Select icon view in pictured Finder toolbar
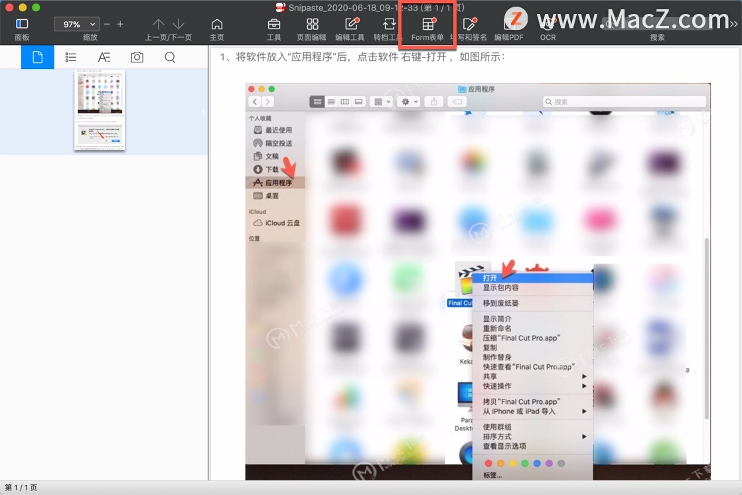 point(317,102)
